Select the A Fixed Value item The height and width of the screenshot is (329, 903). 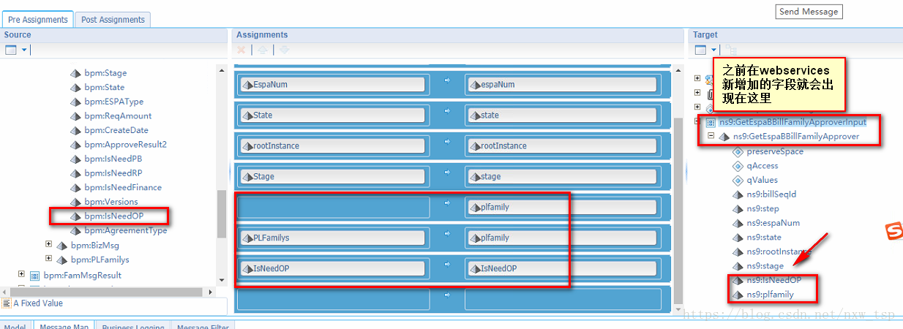click(38, 303)
